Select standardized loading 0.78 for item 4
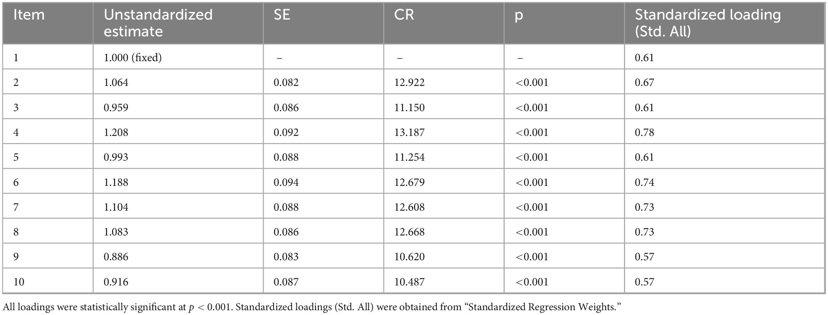 pos(644,132)
